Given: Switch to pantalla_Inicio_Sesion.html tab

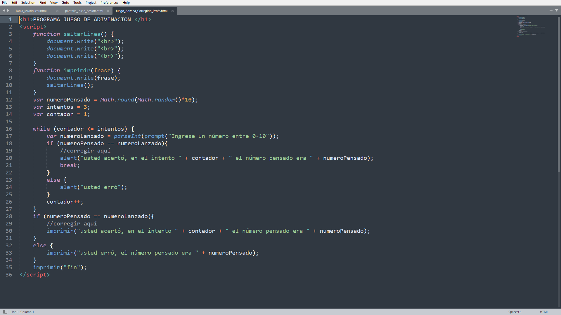Looking at the screenshot, I should (x=84, y=11).
